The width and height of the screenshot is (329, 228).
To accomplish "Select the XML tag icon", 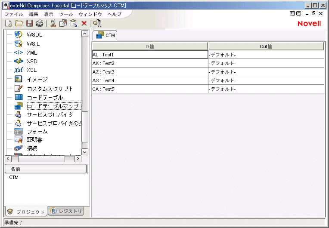I will [19, 52].
